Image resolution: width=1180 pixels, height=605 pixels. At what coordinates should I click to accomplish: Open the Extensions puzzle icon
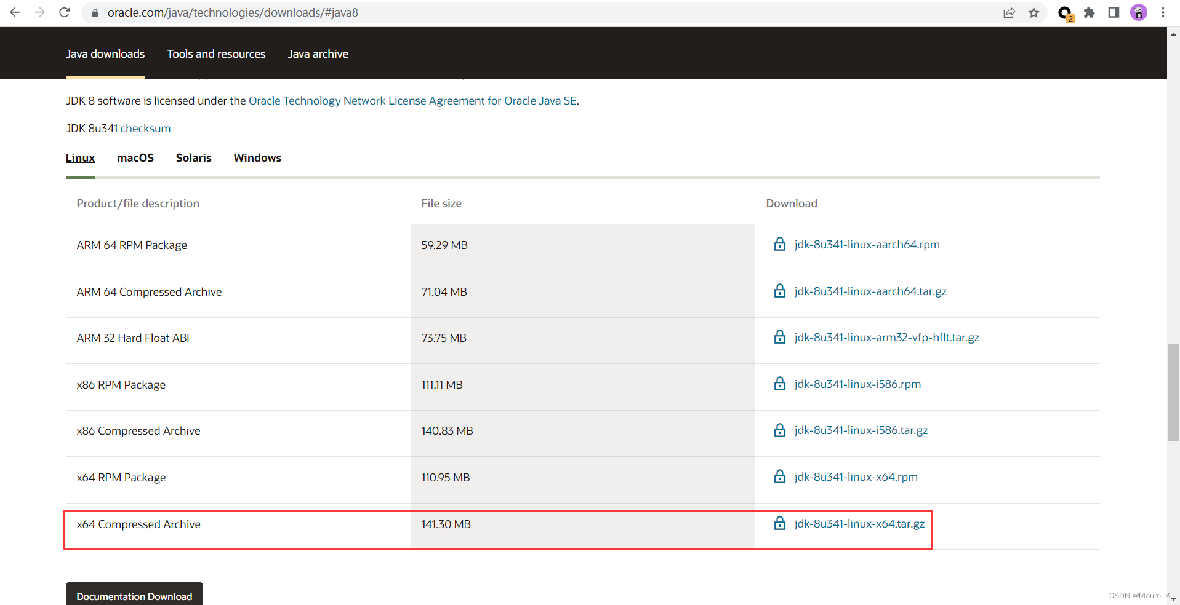click(x=1090, y=12)
